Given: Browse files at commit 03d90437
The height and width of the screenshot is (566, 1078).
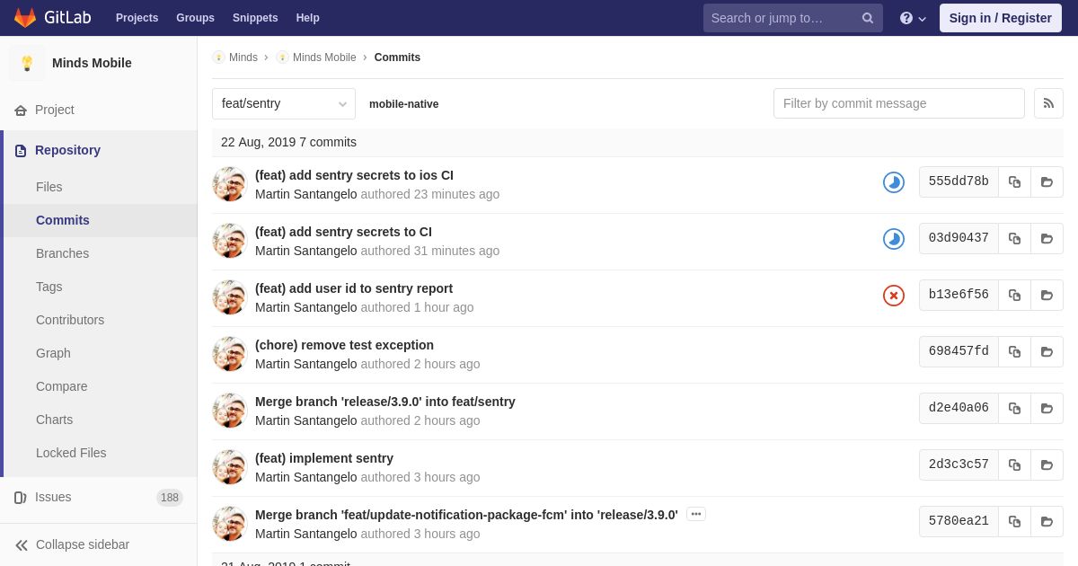Looking at the screenshot, I should pos(1047,238).
